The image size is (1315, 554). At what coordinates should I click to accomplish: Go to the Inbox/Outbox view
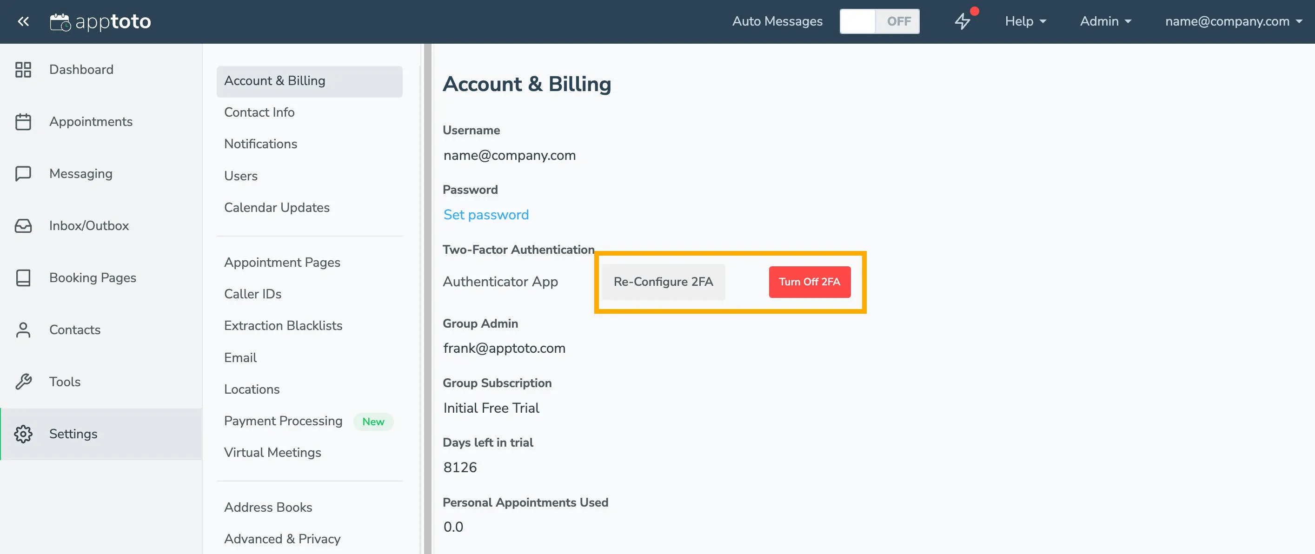coord(89,225)
